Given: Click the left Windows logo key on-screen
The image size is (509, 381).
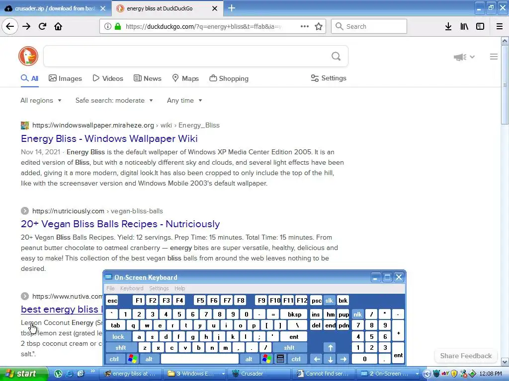Looking at the screenshot, I should coord(132,359).
